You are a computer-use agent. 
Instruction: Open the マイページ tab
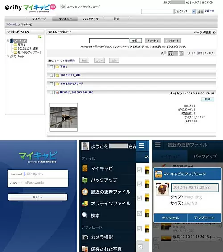[x=39, y=19]
